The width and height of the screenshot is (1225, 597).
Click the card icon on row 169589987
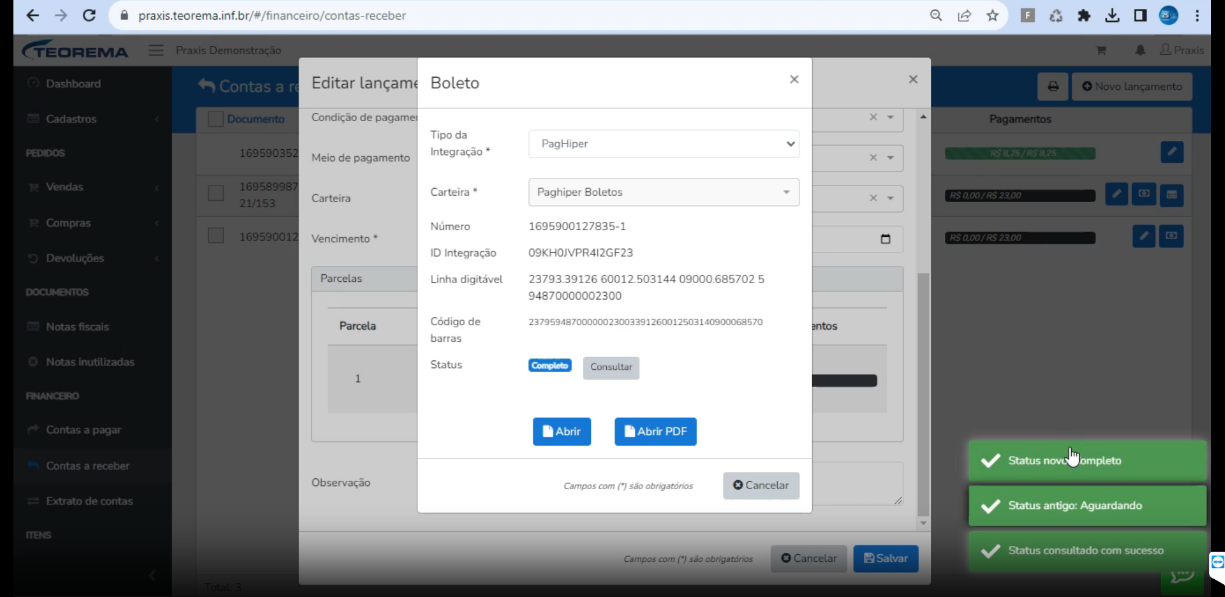coord(1172,195)
